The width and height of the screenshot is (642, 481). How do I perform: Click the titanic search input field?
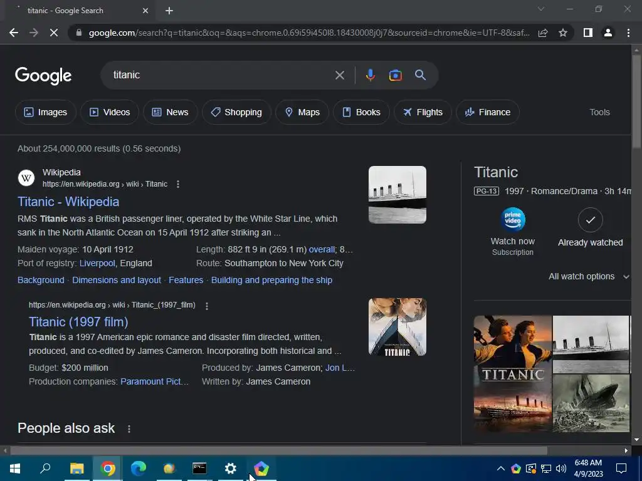(x=221, y=75)
